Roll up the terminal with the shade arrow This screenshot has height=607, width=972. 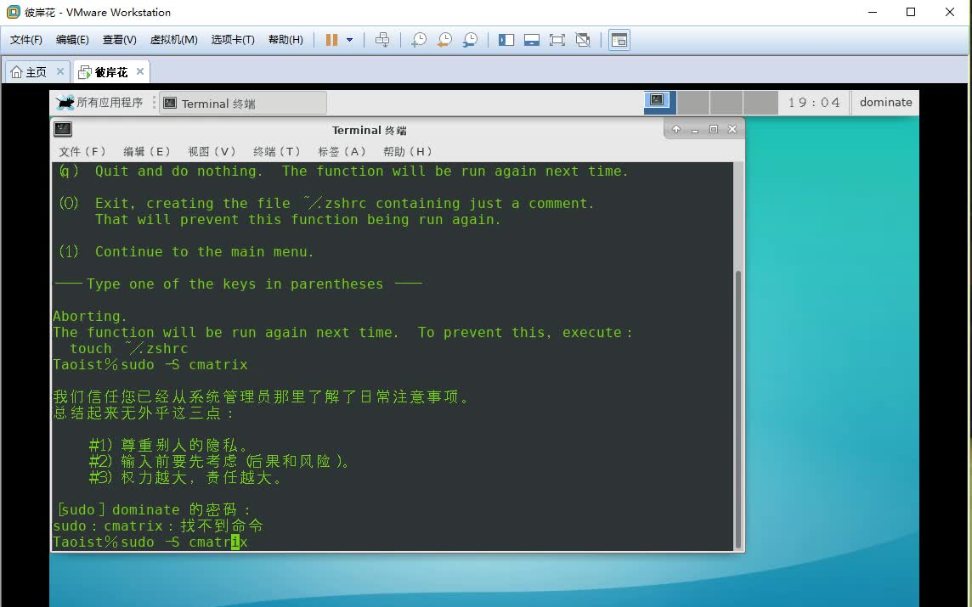tap(675, 129)
